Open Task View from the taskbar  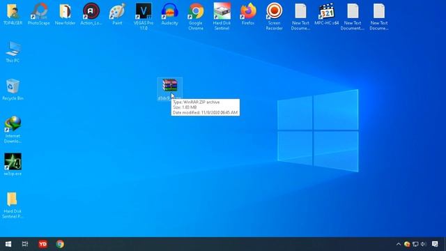(25, 244)
